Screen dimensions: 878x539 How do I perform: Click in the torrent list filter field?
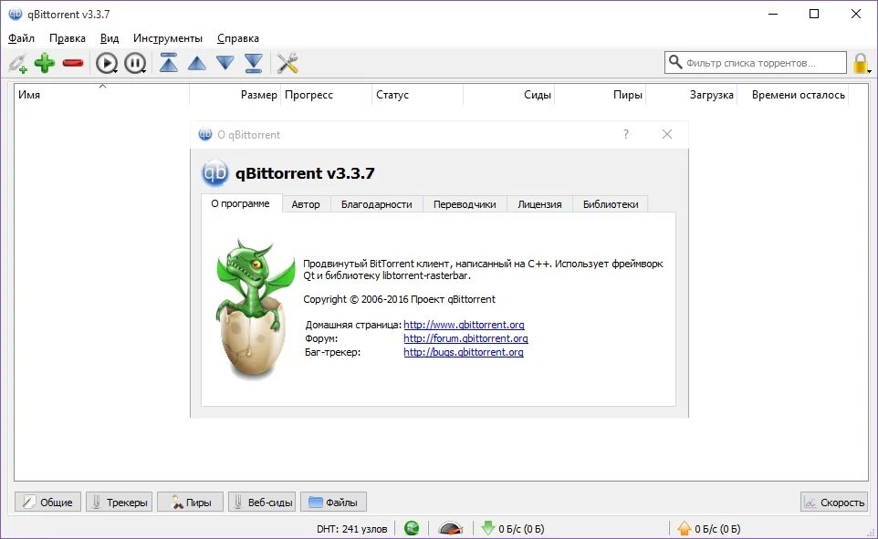pos(756,63)
